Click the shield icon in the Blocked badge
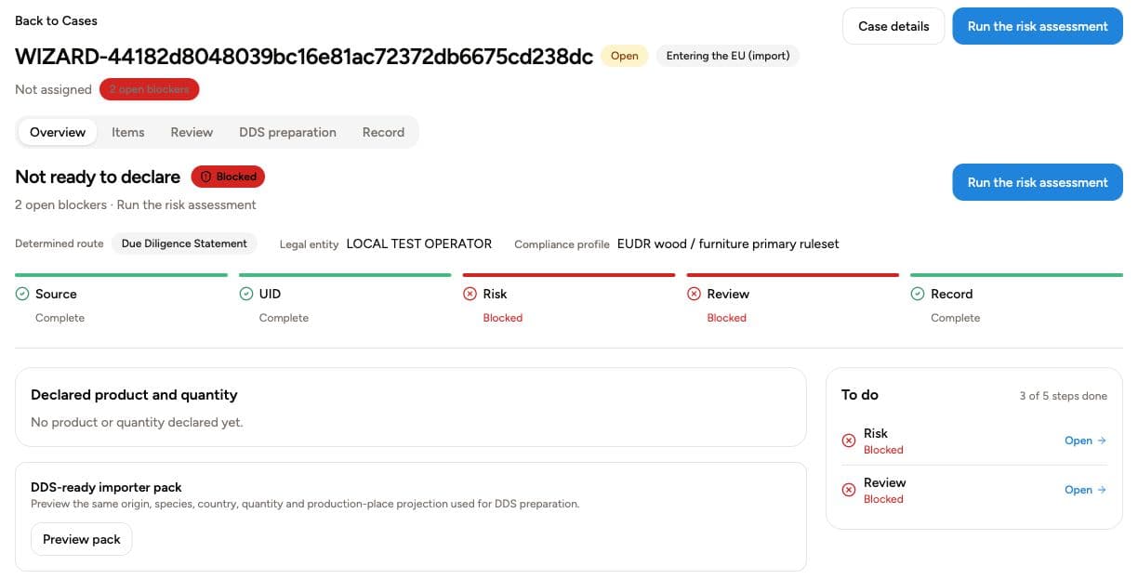Viewport: 1138px width, 579px height. click(x=206, y=177)
